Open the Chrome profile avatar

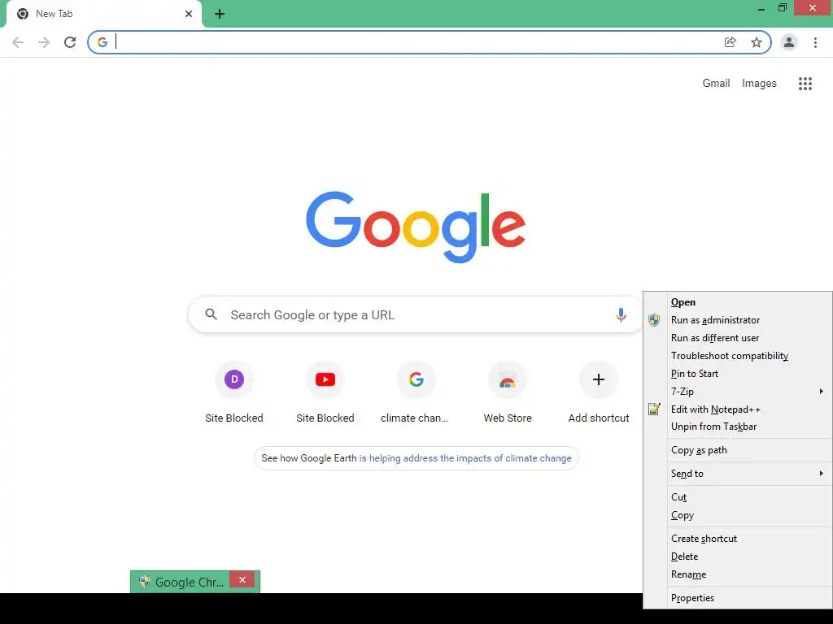point(789,42)
